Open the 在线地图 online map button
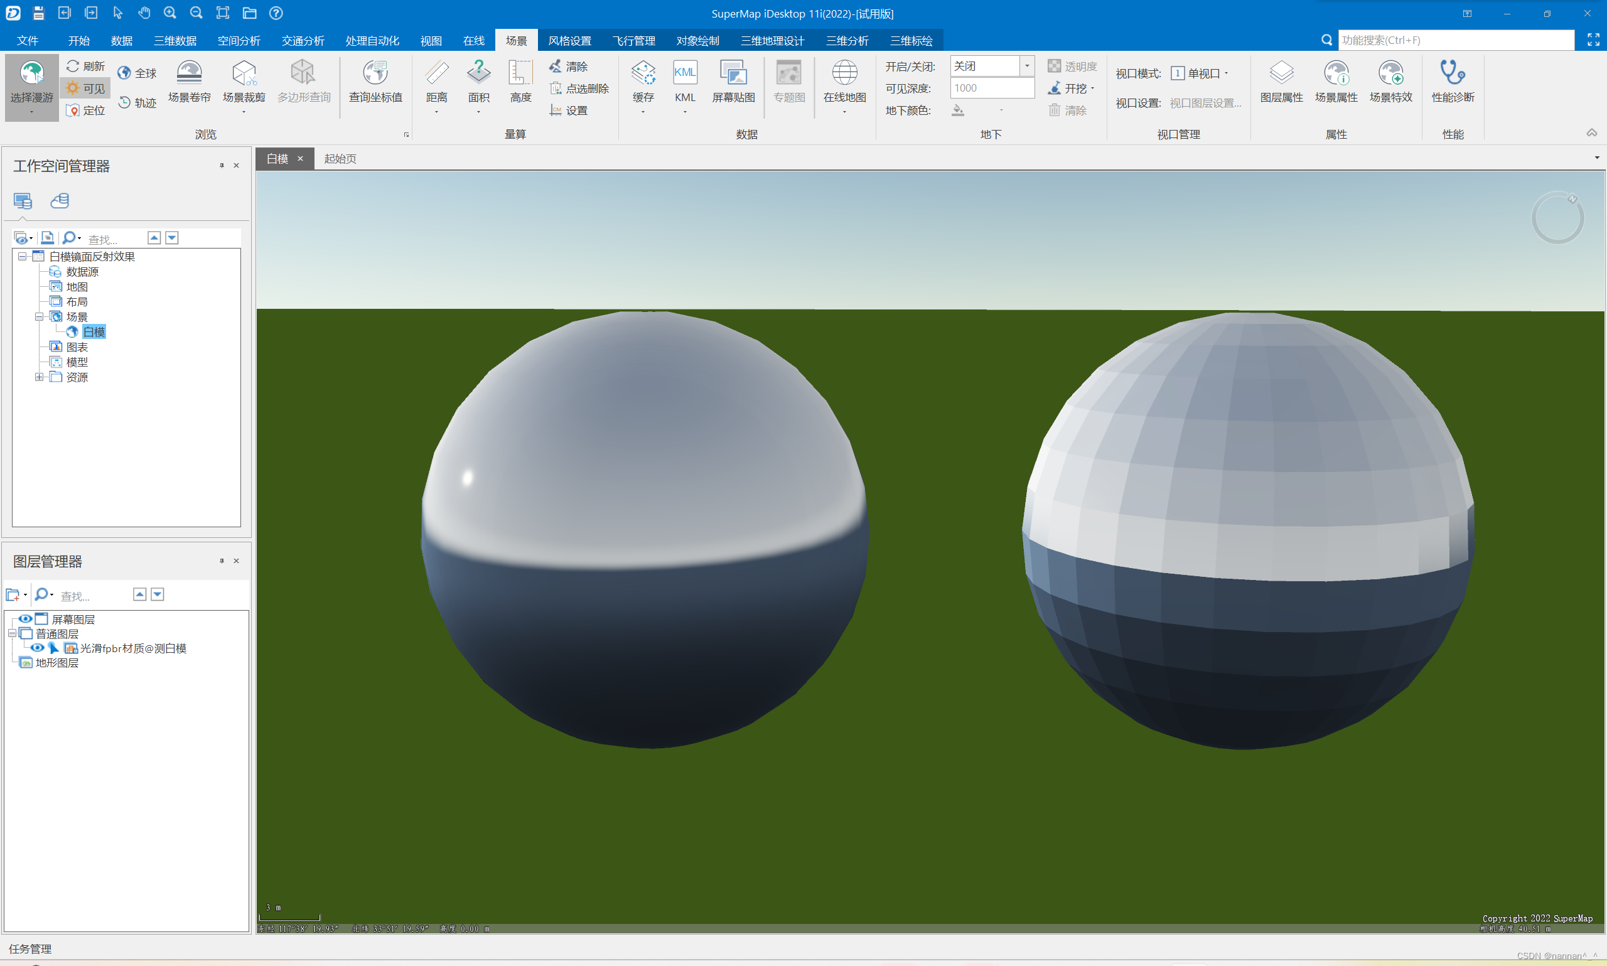 (x=844, y=73)
